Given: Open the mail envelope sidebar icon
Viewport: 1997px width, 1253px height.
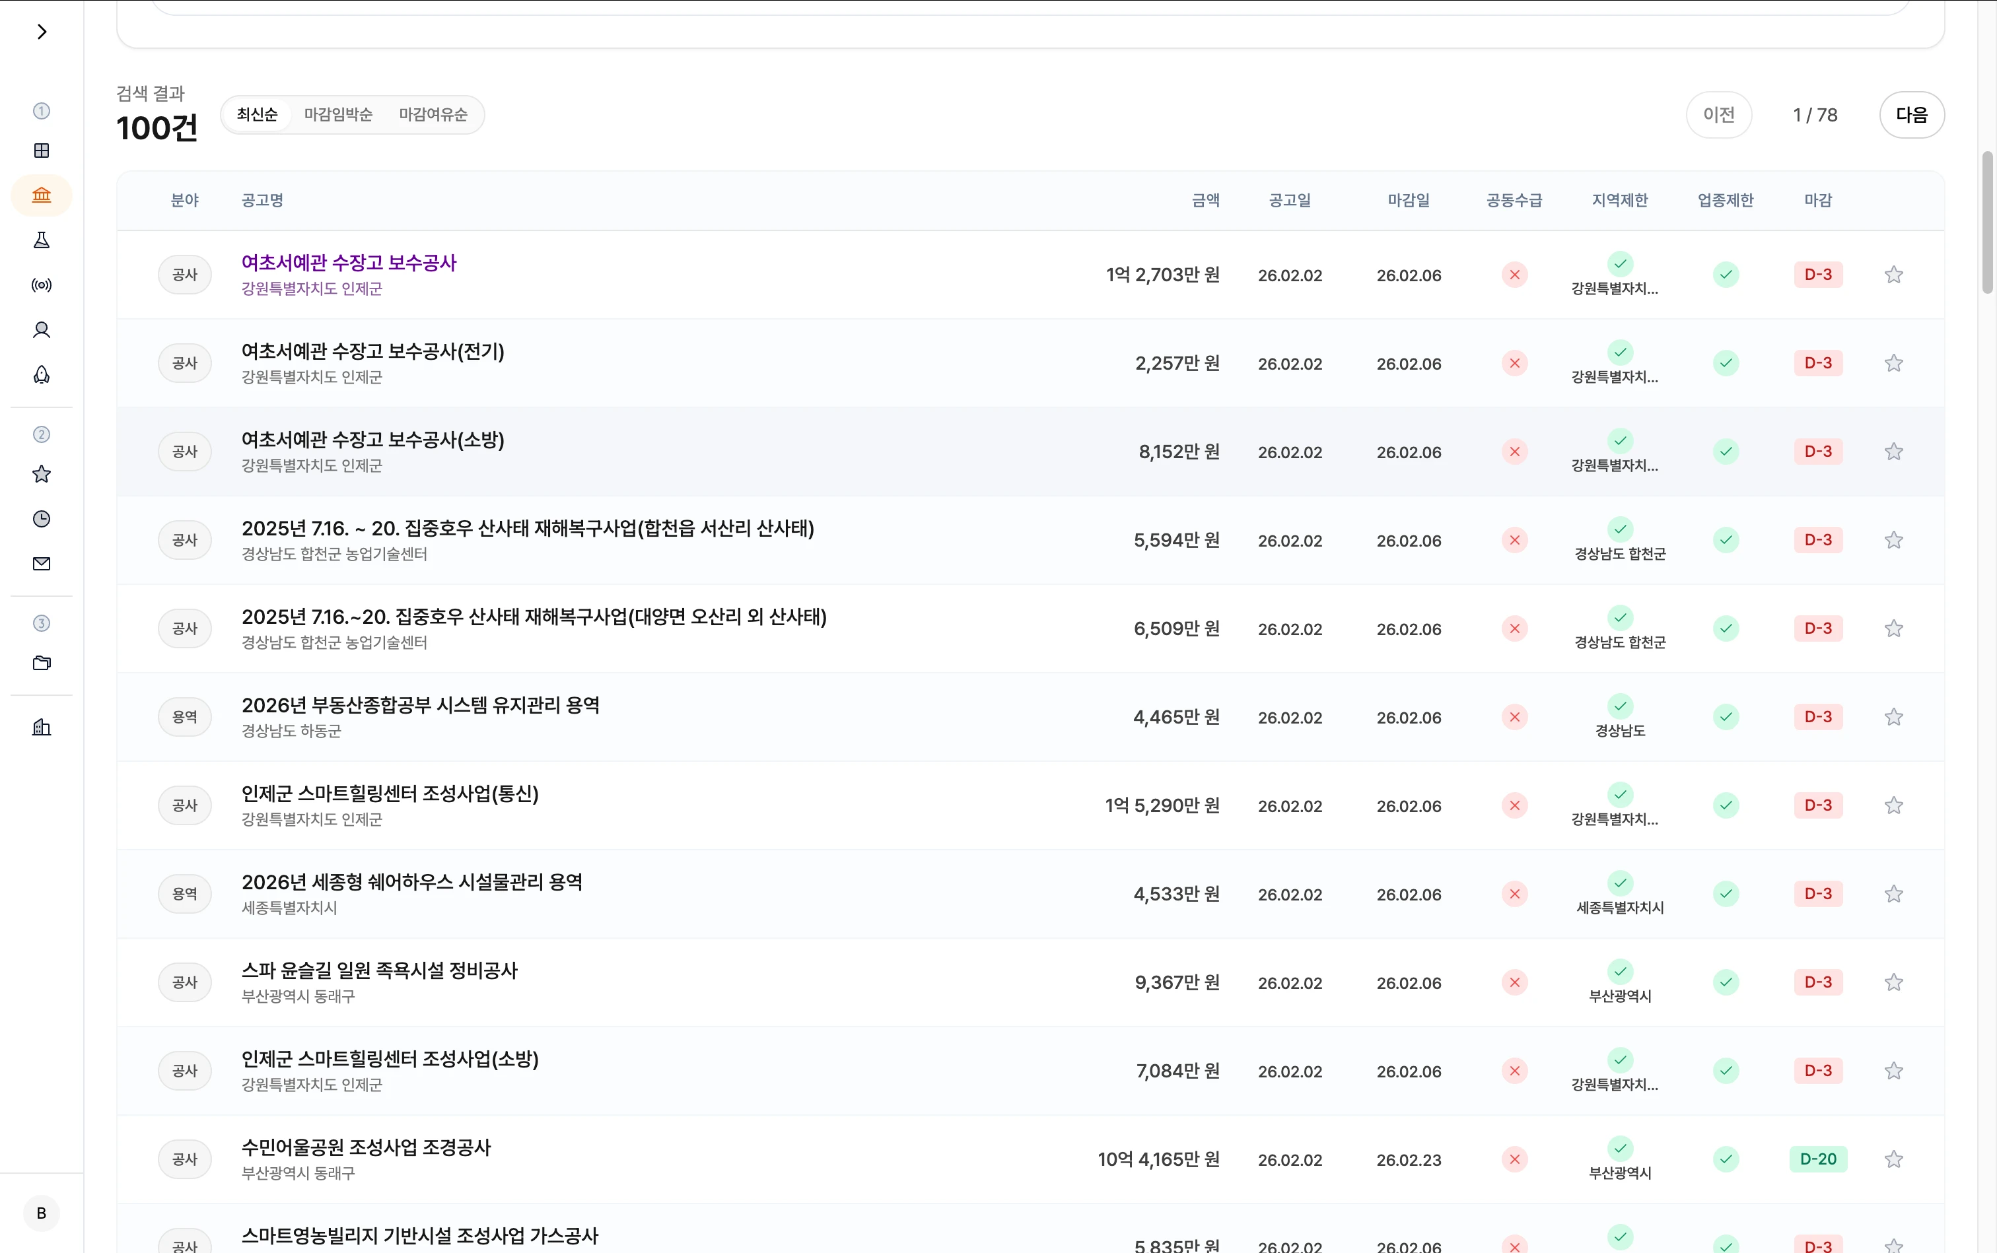Looking at the screenshot, I should tap(42, 564).
